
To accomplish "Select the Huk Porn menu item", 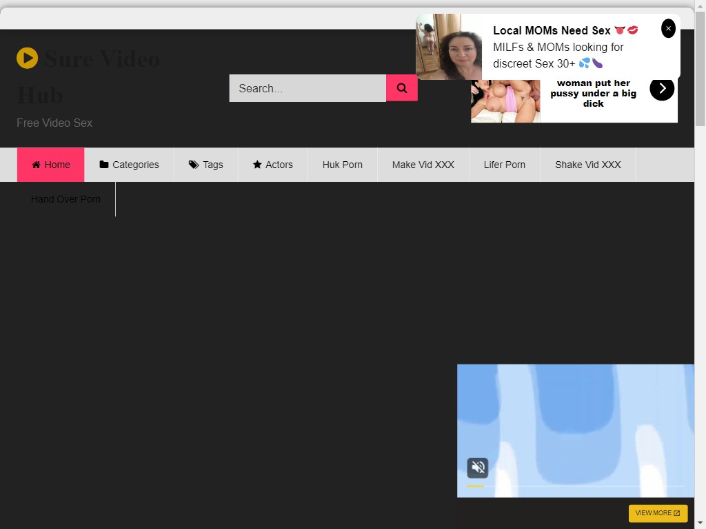I will point(343,165).
